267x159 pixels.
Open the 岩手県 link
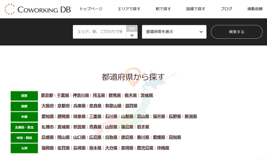click(143, 127)
